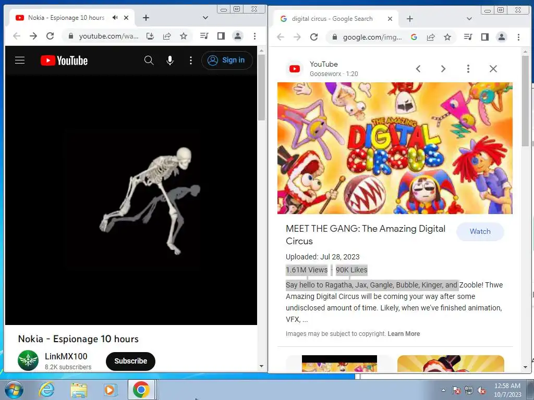Share the YouTube page from the address bar
This screenshot has width=534, height=400.
click(167, 36)
